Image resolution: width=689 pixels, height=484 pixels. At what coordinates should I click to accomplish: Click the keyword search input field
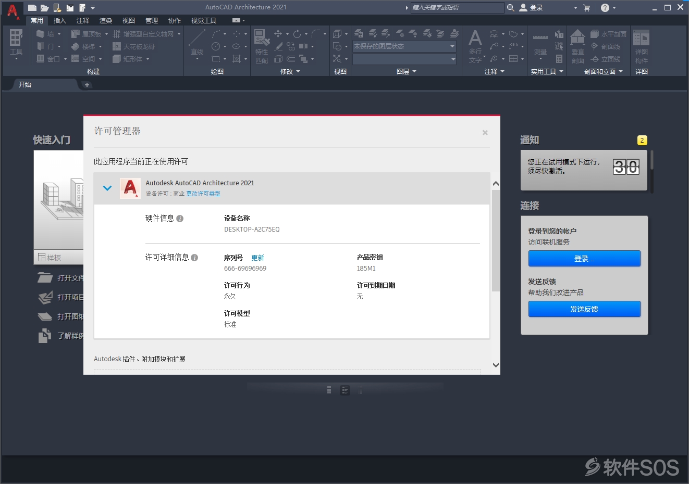pos(457,7)
